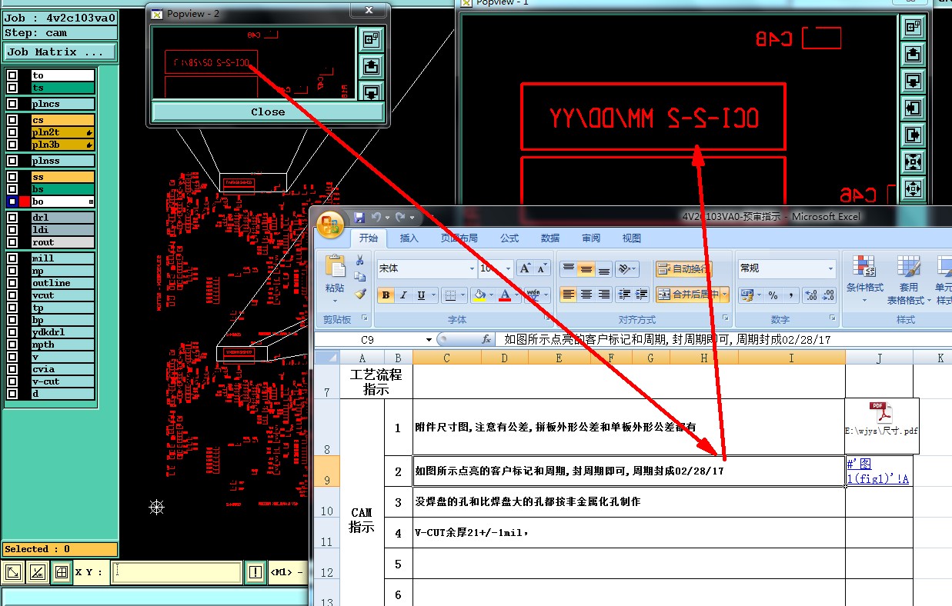Toggle Italic formatting
The width and height of the screenshot is (952, 606).
pos(403,295)
